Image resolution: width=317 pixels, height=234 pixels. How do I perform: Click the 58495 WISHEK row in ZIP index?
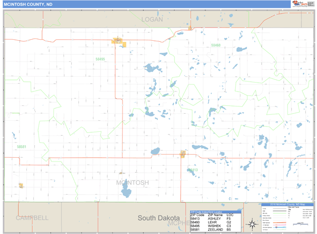pyautogui.click(x=211, y=226)
